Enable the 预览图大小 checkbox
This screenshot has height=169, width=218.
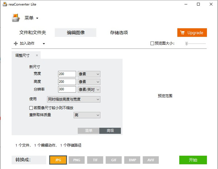153,44
